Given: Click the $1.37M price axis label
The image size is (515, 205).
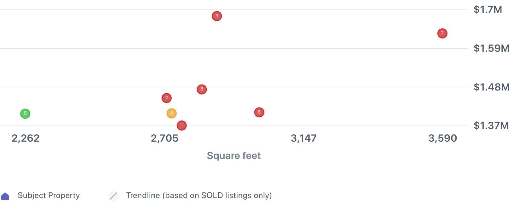Looking at the screenshot, I should coord(491,126).
